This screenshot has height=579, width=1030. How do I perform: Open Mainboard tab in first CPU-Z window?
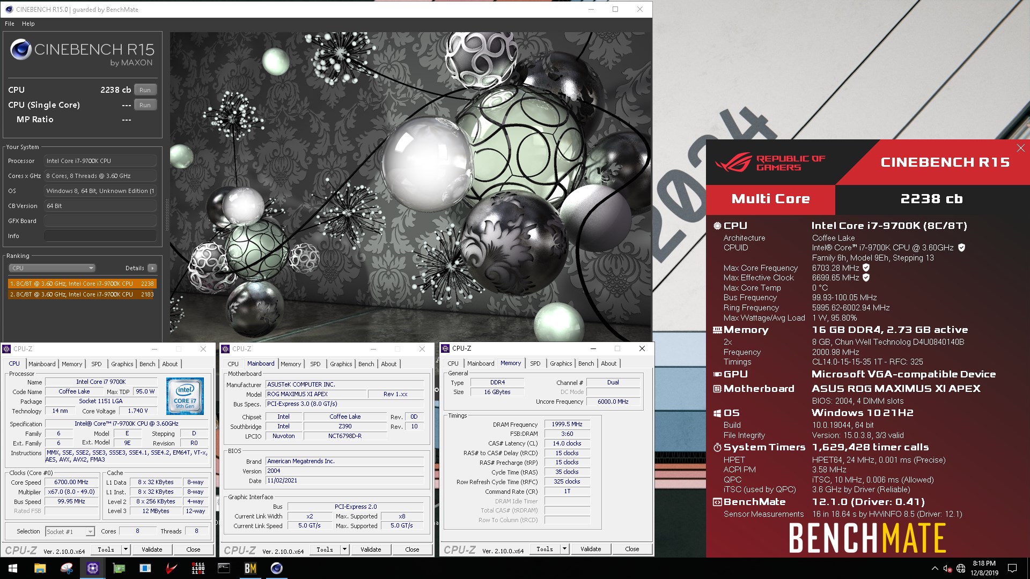42,364
